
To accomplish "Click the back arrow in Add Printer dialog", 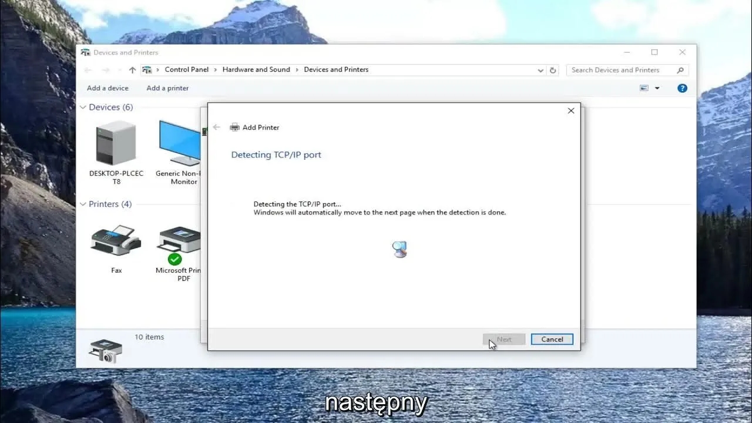I will click(216, 127).
